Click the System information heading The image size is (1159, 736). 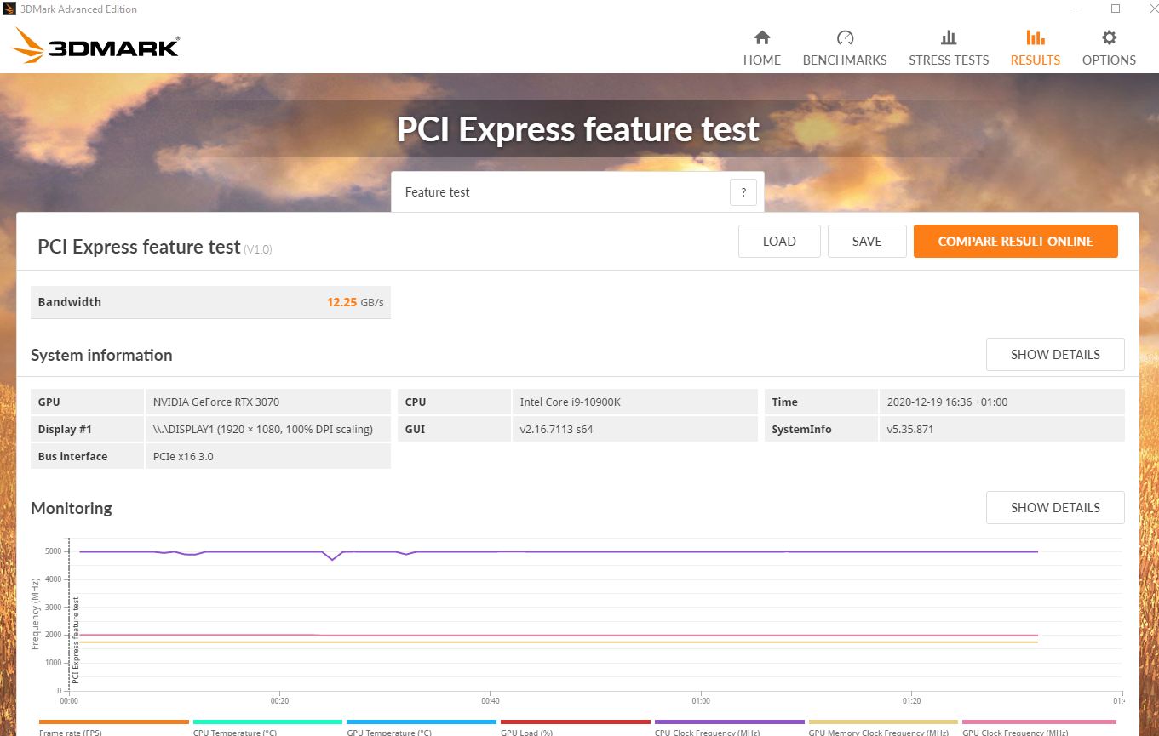(x=101, y=356)
